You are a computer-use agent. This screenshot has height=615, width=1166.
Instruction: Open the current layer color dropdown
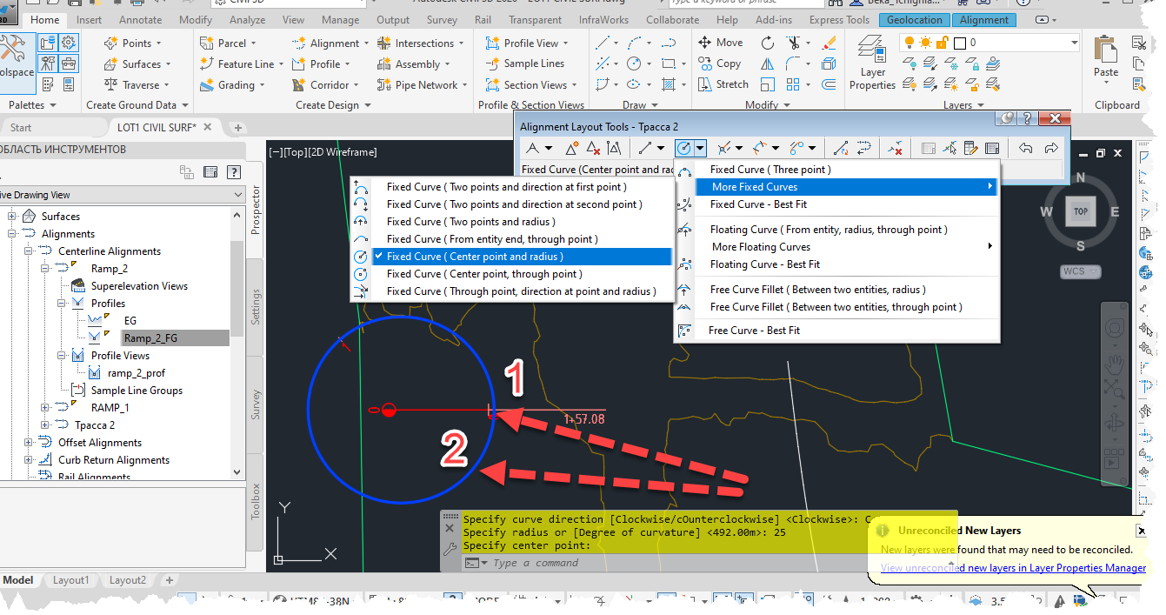(1074, 41)
